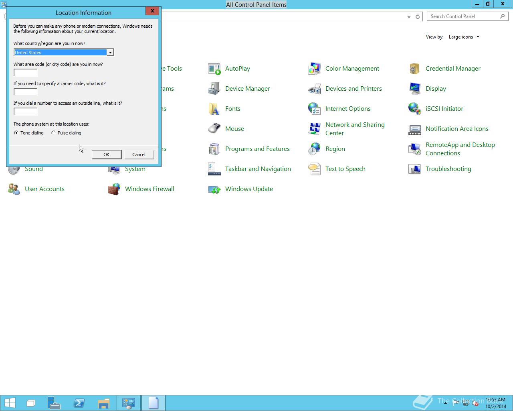Click the outside line number field
Screen dimensions: 513x411
[25, 112]
